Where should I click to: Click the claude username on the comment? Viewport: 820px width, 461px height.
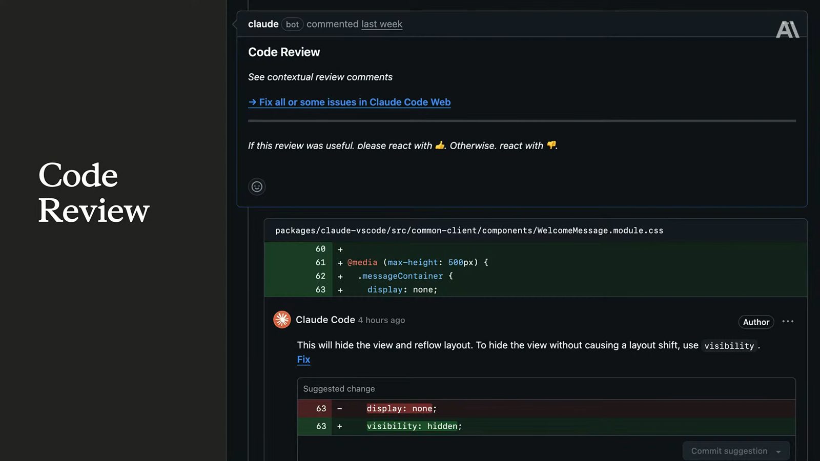[263, 24]
